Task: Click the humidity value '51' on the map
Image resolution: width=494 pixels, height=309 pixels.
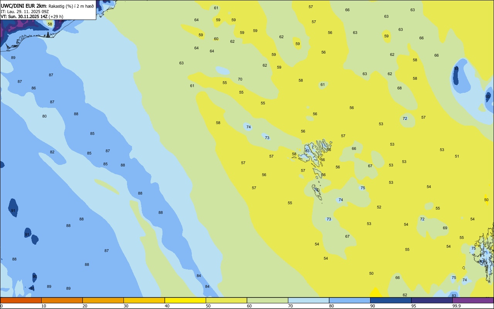Action: pyautogui.click(x=457, y=156)
